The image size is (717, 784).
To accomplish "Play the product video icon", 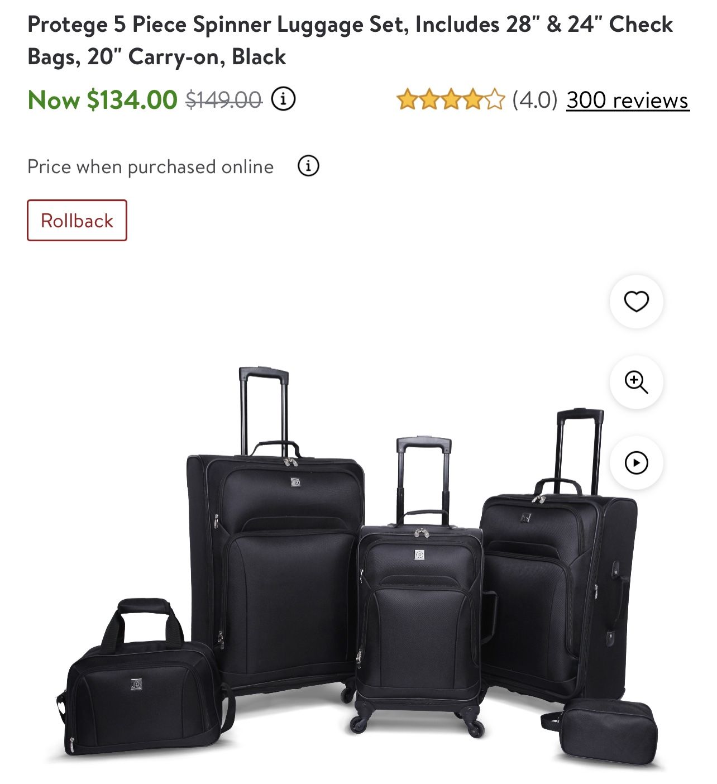I will (x=636, y=462).
